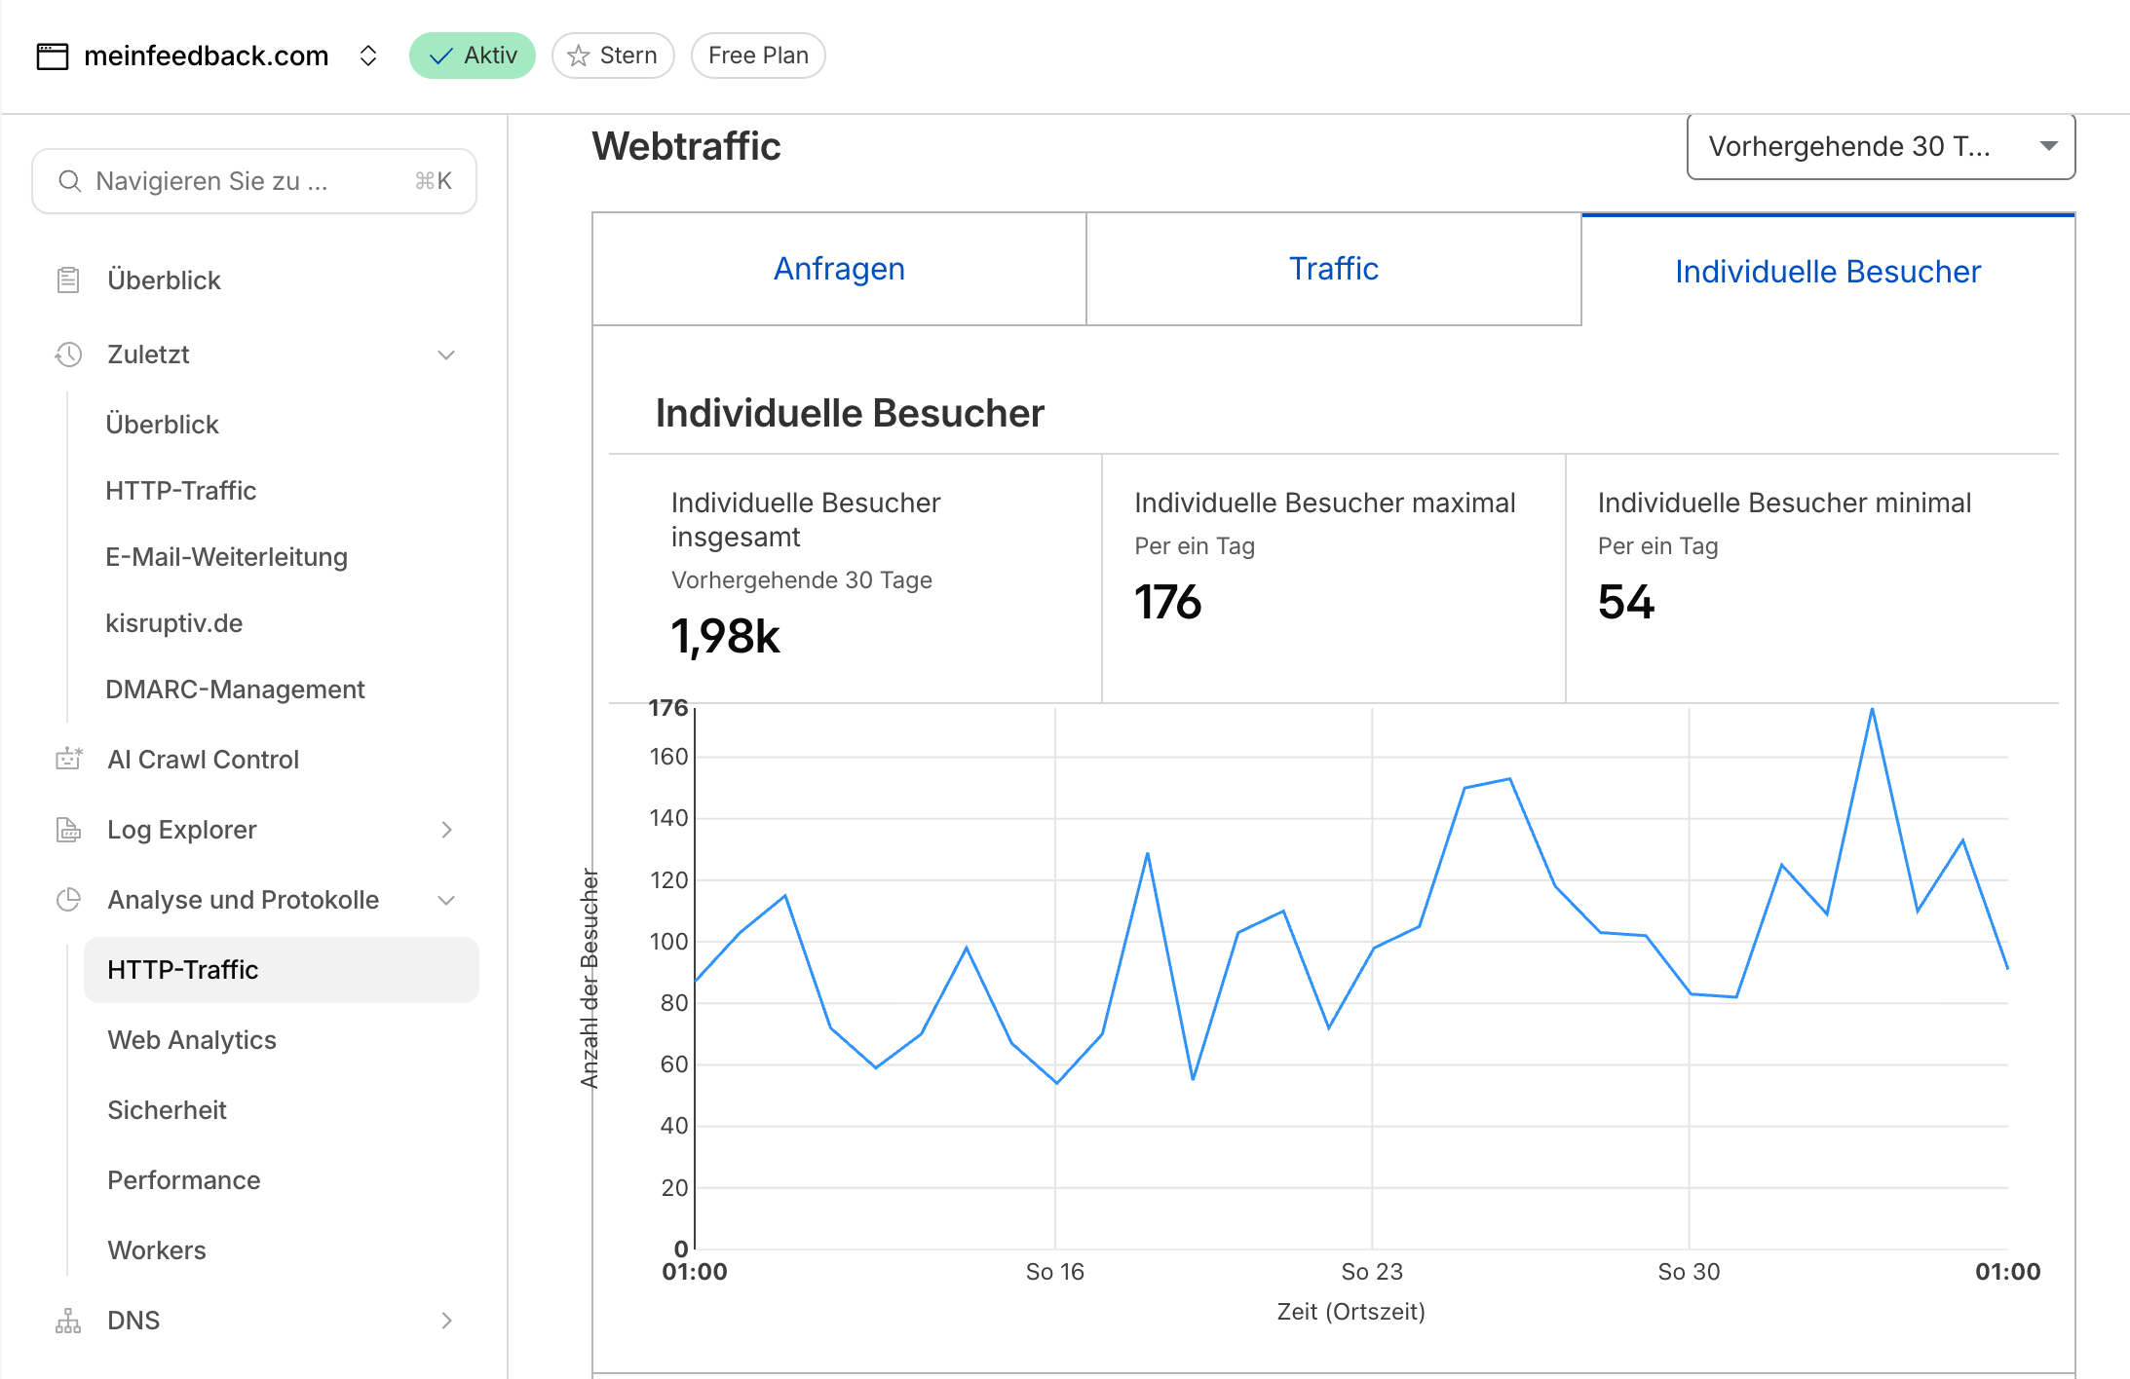Open the domain switcher up-down arrows
Screen dimensions: 2130x1379
(x=368, y=56)
